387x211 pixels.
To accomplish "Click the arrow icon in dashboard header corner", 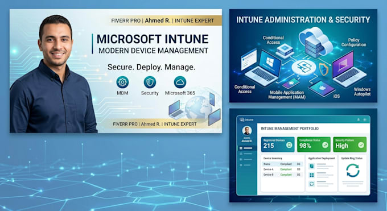I will click(365, 119).
